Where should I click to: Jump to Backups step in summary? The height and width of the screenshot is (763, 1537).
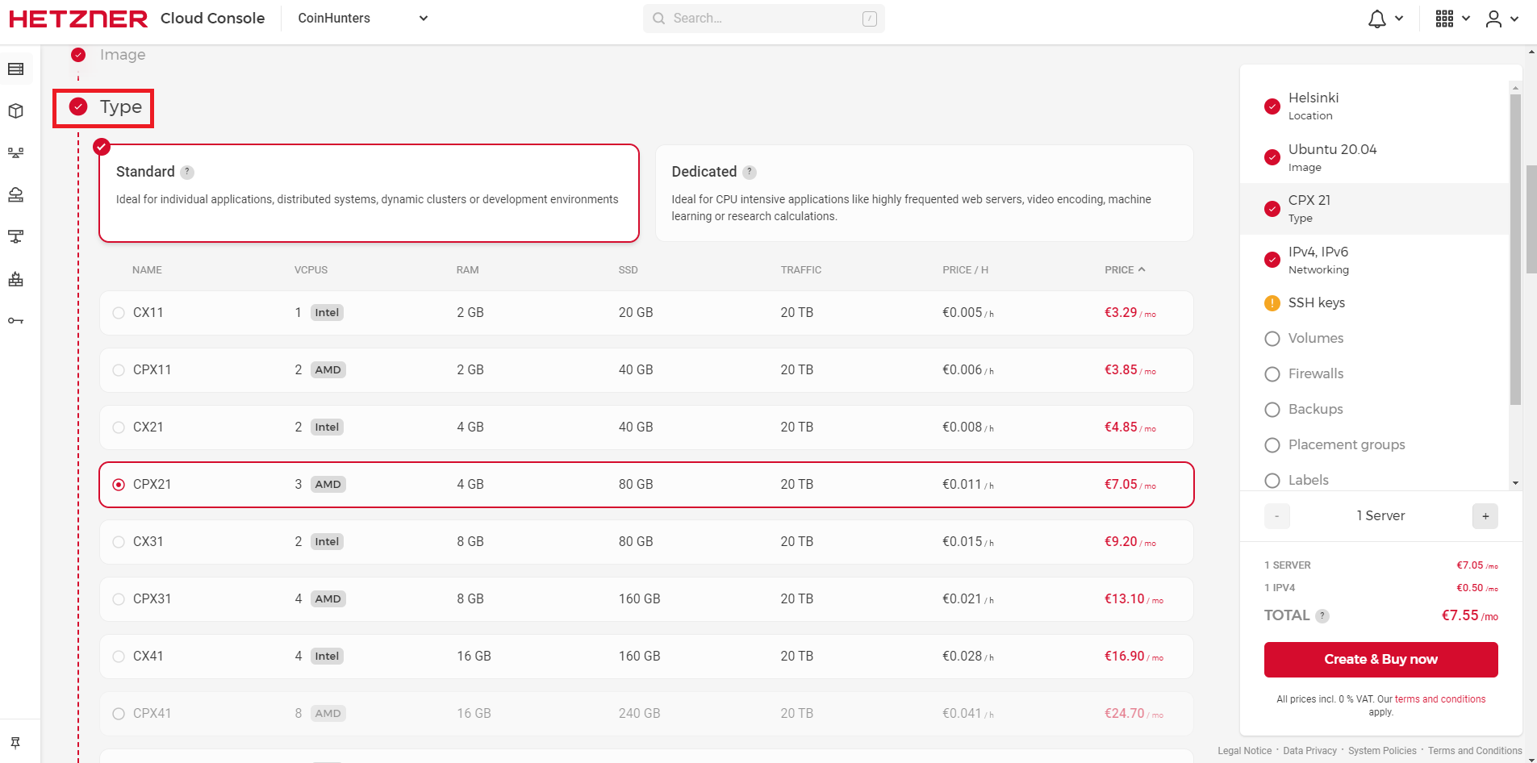1374,410
